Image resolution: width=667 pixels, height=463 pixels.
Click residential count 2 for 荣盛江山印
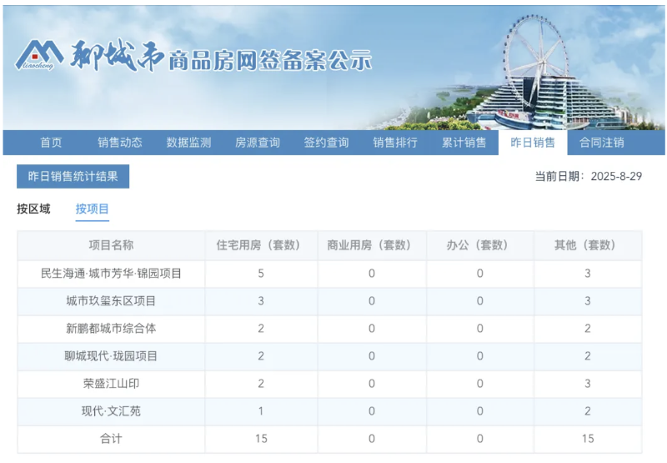point(261,384)
